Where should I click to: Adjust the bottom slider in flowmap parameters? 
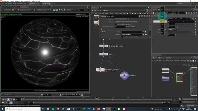tap(185, 35)
